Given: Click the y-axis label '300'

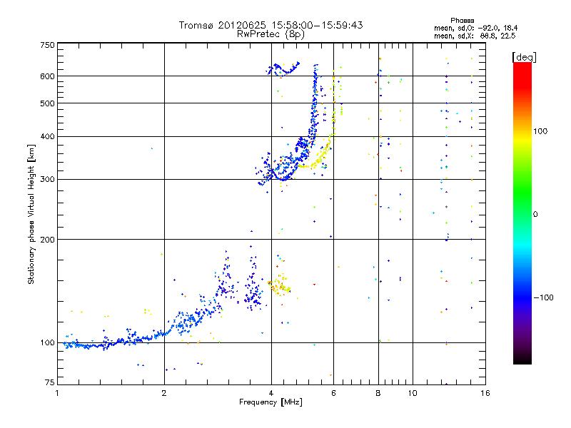Looking at the screenshot, I should click(x=47, y=180).
